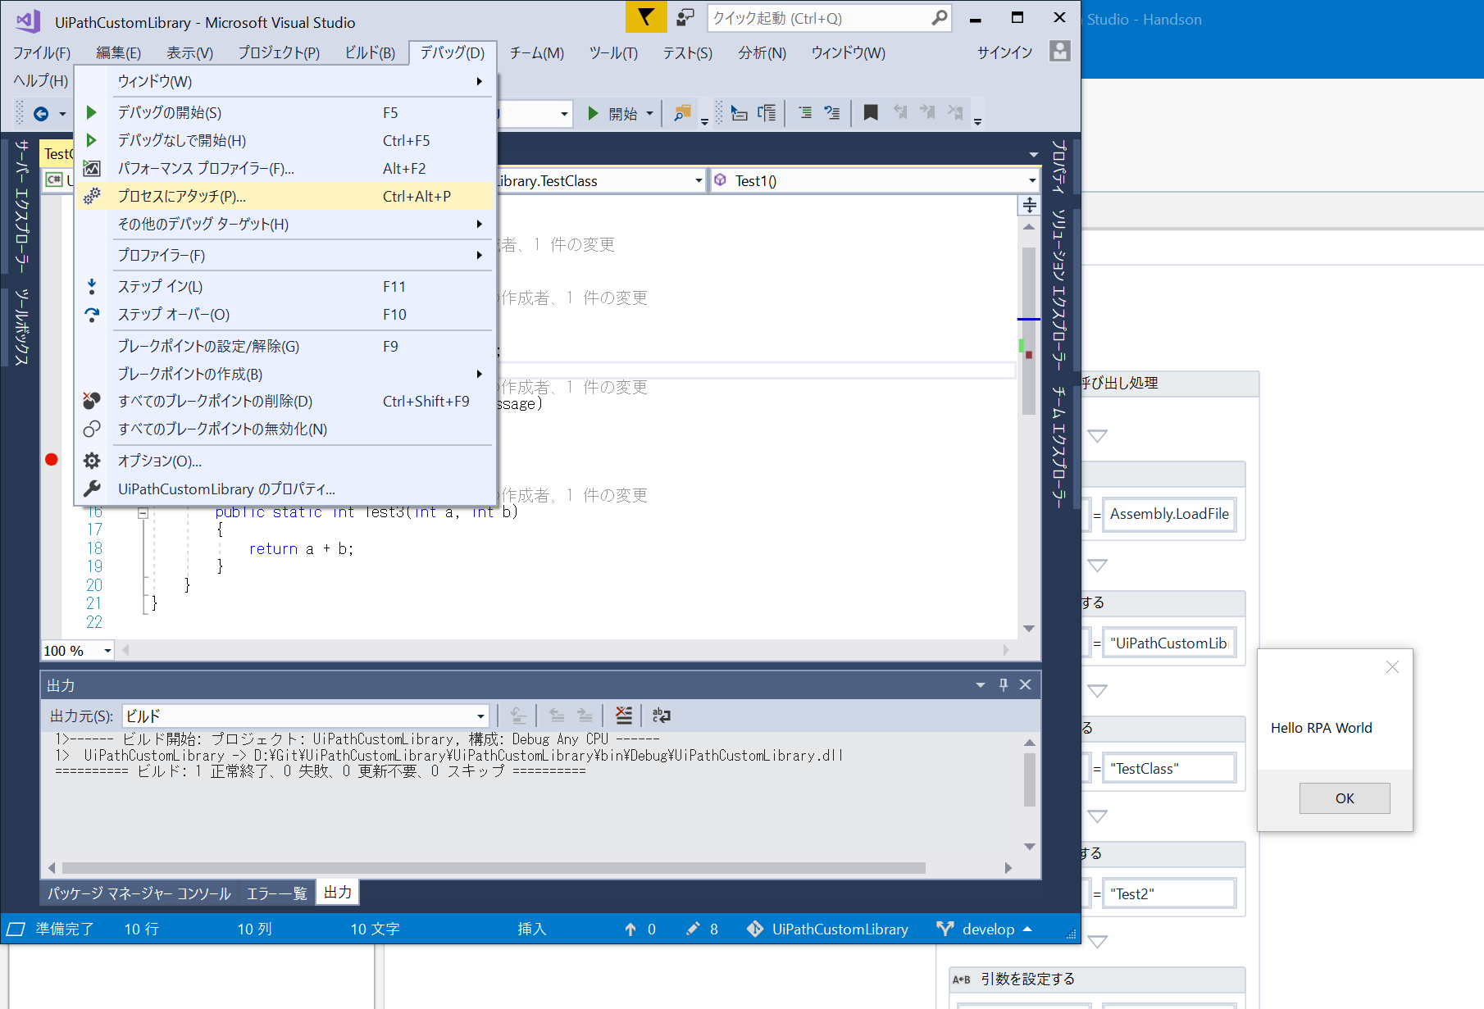The image size is (1484, 1009).
Task: Open the output panel window options arrow
Action: (x=981, y=684)
